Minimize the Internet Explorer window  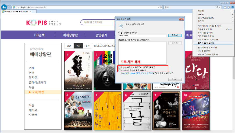click(222, 3)
